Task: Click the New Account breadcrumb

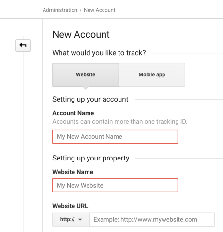Action: click(x=100, y=10)
